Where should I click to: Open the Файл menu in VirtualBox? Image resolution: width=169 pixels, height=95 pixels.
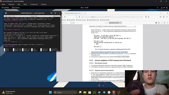3,4
